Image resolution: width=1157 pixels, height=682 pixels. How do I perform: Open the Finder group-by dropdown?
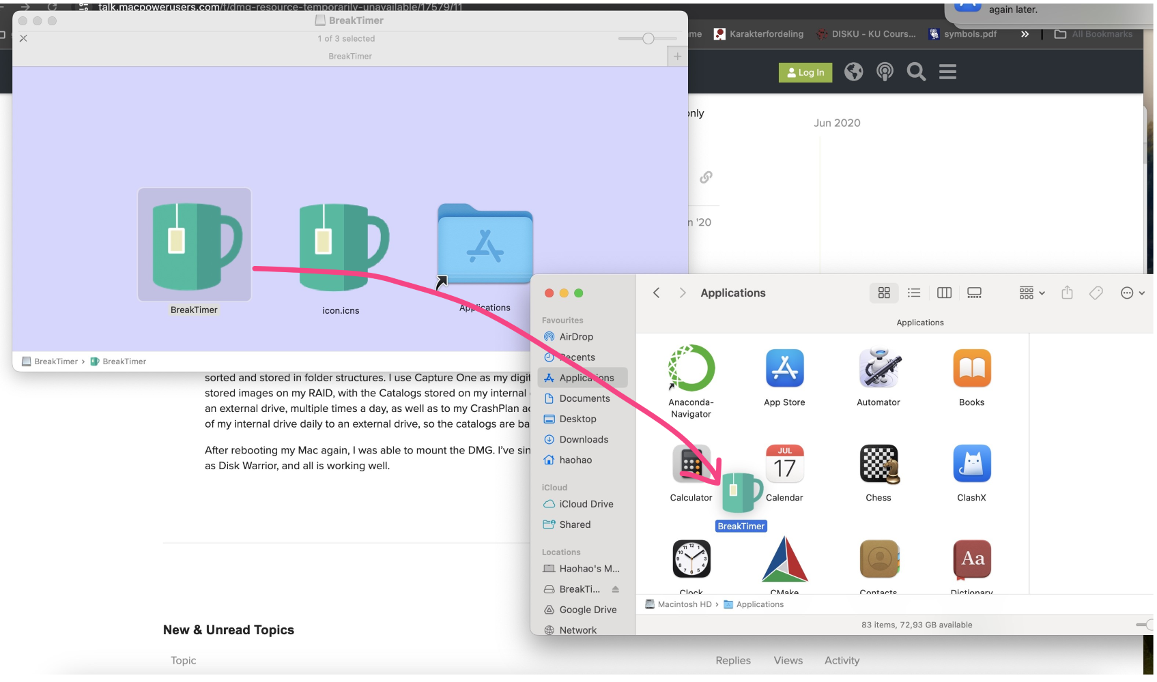[1031, 293]
